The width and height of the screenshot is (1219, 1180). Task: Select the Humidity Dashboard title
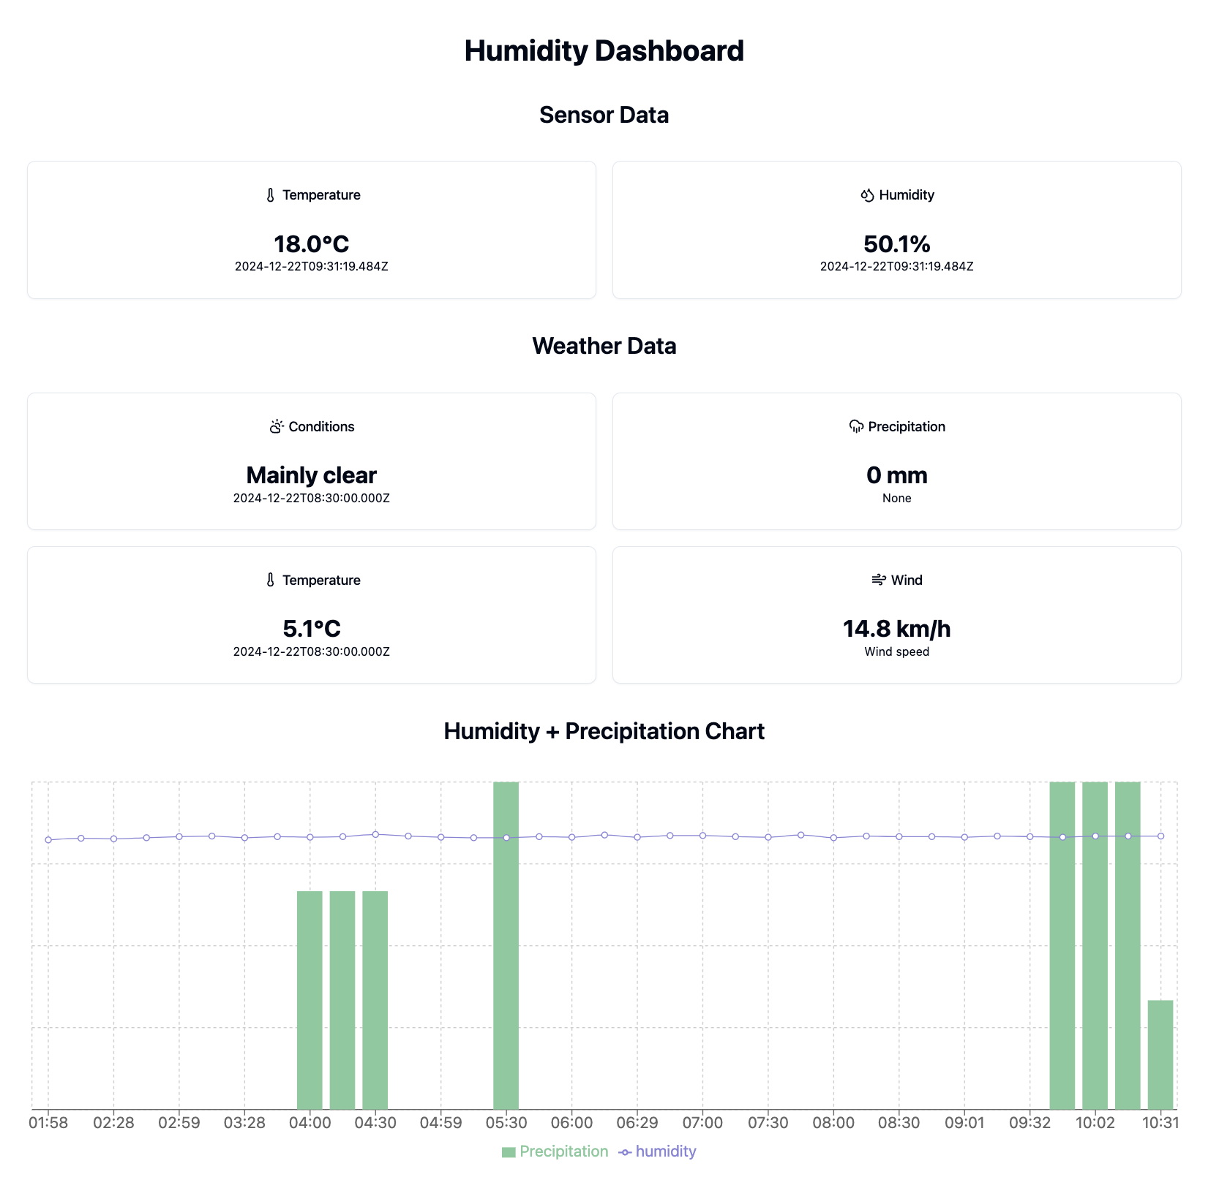[604, 50]
